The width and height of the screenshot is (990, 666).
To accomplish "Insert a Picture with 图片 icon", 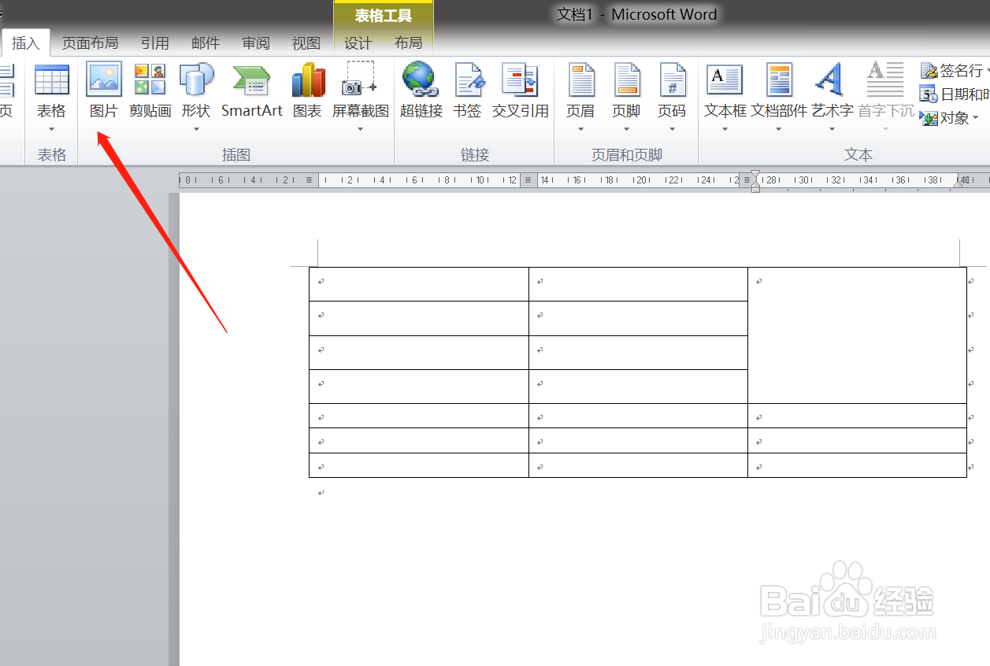I will click(104, 80).
